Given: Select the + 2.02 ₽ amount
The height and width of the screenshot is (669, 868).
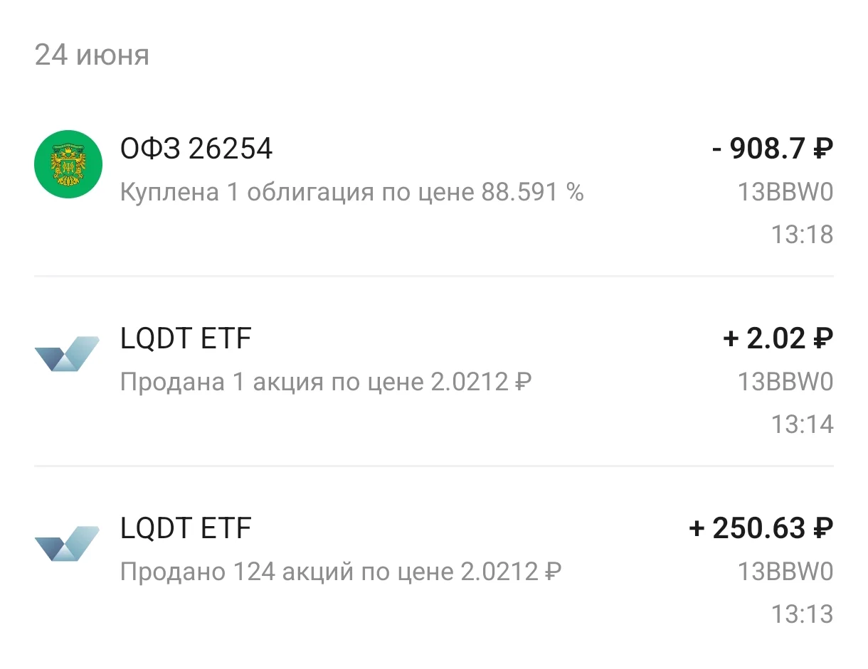Looking at the screenshot, I should click(x=778, y=339).
